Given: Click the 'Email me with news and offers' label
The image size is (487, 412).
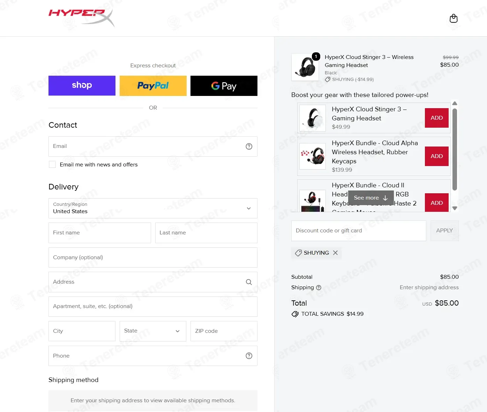Looking at the screenshot, I should click(x=99, y=165).
